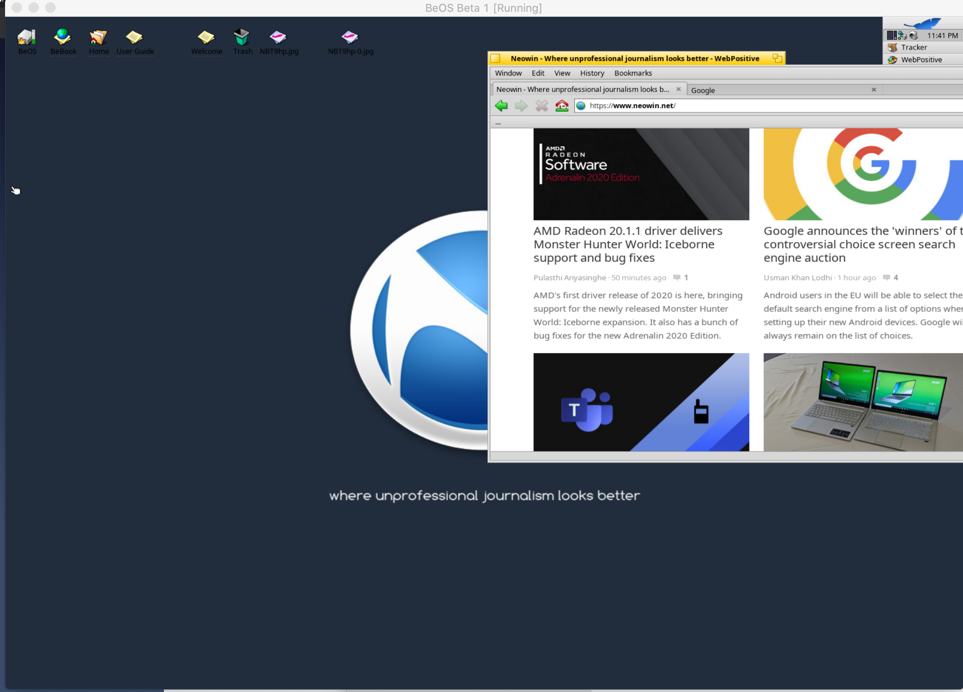Open the History menu
The image size is (963, 692).
click(592, 73)
